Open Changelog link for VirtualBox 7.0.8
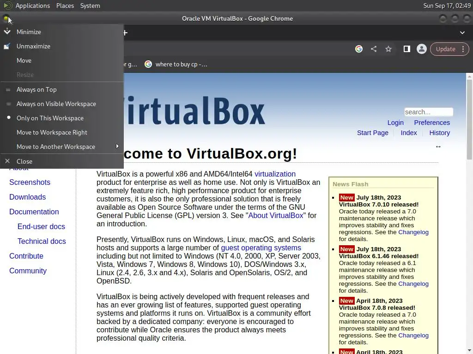 click(x=413, y=336)
